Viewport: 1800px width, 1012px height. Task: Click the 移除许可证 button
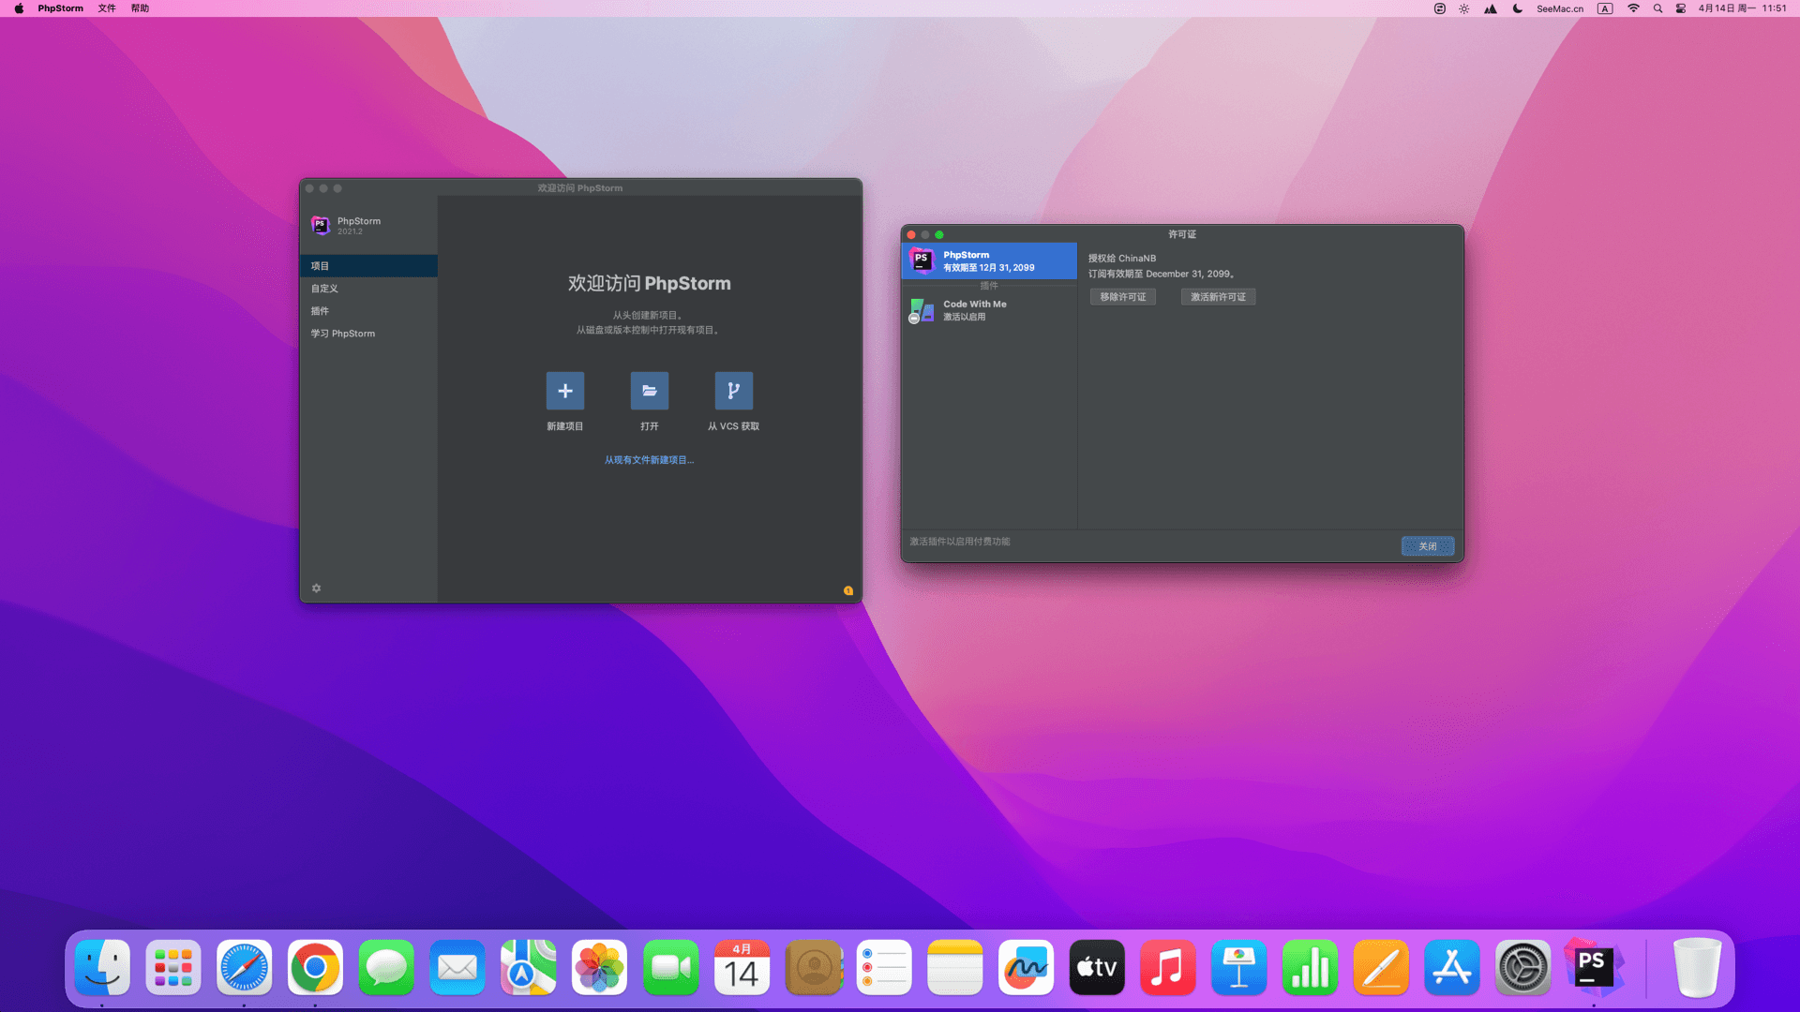[1122, 297]
